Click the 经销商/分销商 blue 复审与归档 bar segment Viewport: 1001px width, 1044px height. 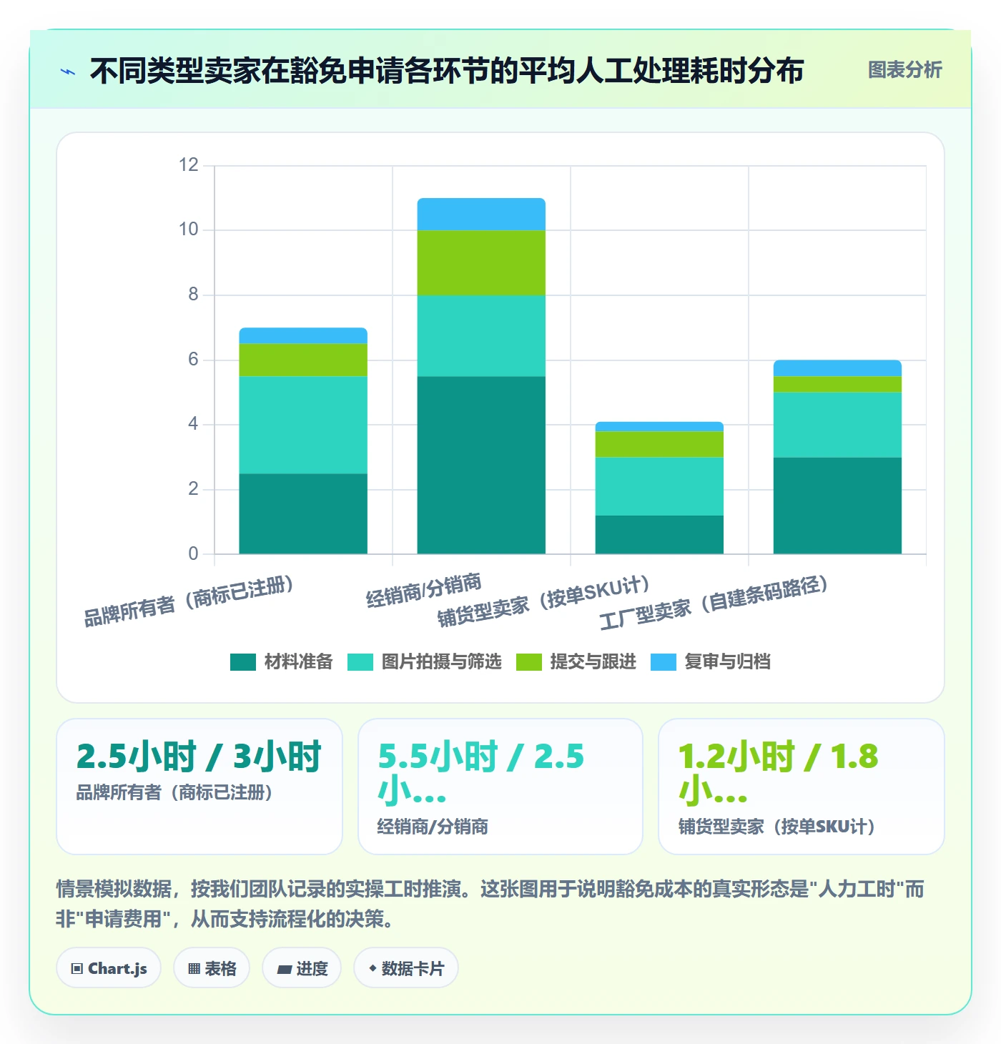pyautogui.click(x=481, y=214)
